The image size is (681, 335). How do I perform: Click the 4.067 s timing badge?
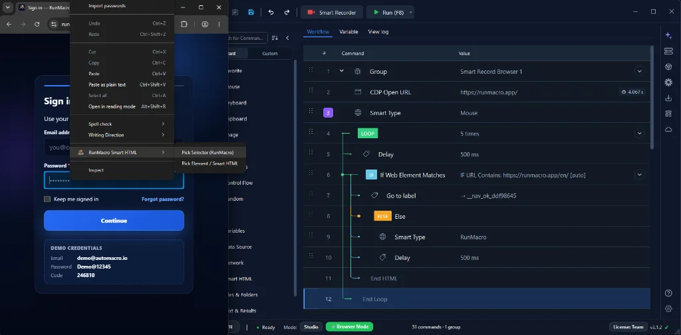point(632,92)
